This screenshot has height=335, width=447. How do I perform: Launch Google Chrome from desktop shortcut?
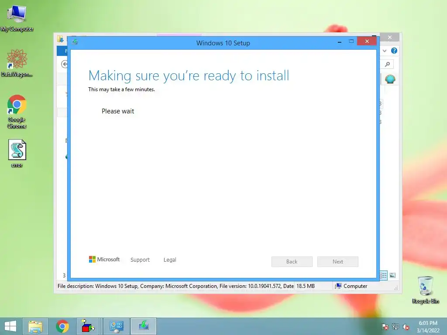click(17, 111)
